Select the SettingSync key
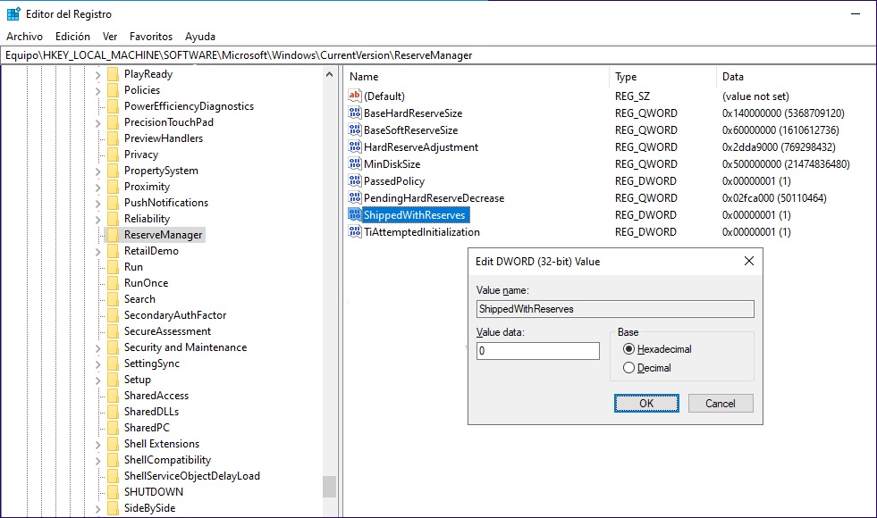Screen dimensions: 877x518 [152, 363]
